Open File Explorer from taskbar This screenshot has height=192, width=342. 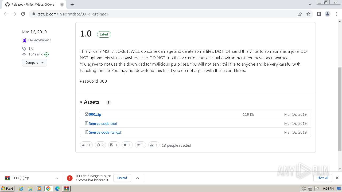click(30, 189)
